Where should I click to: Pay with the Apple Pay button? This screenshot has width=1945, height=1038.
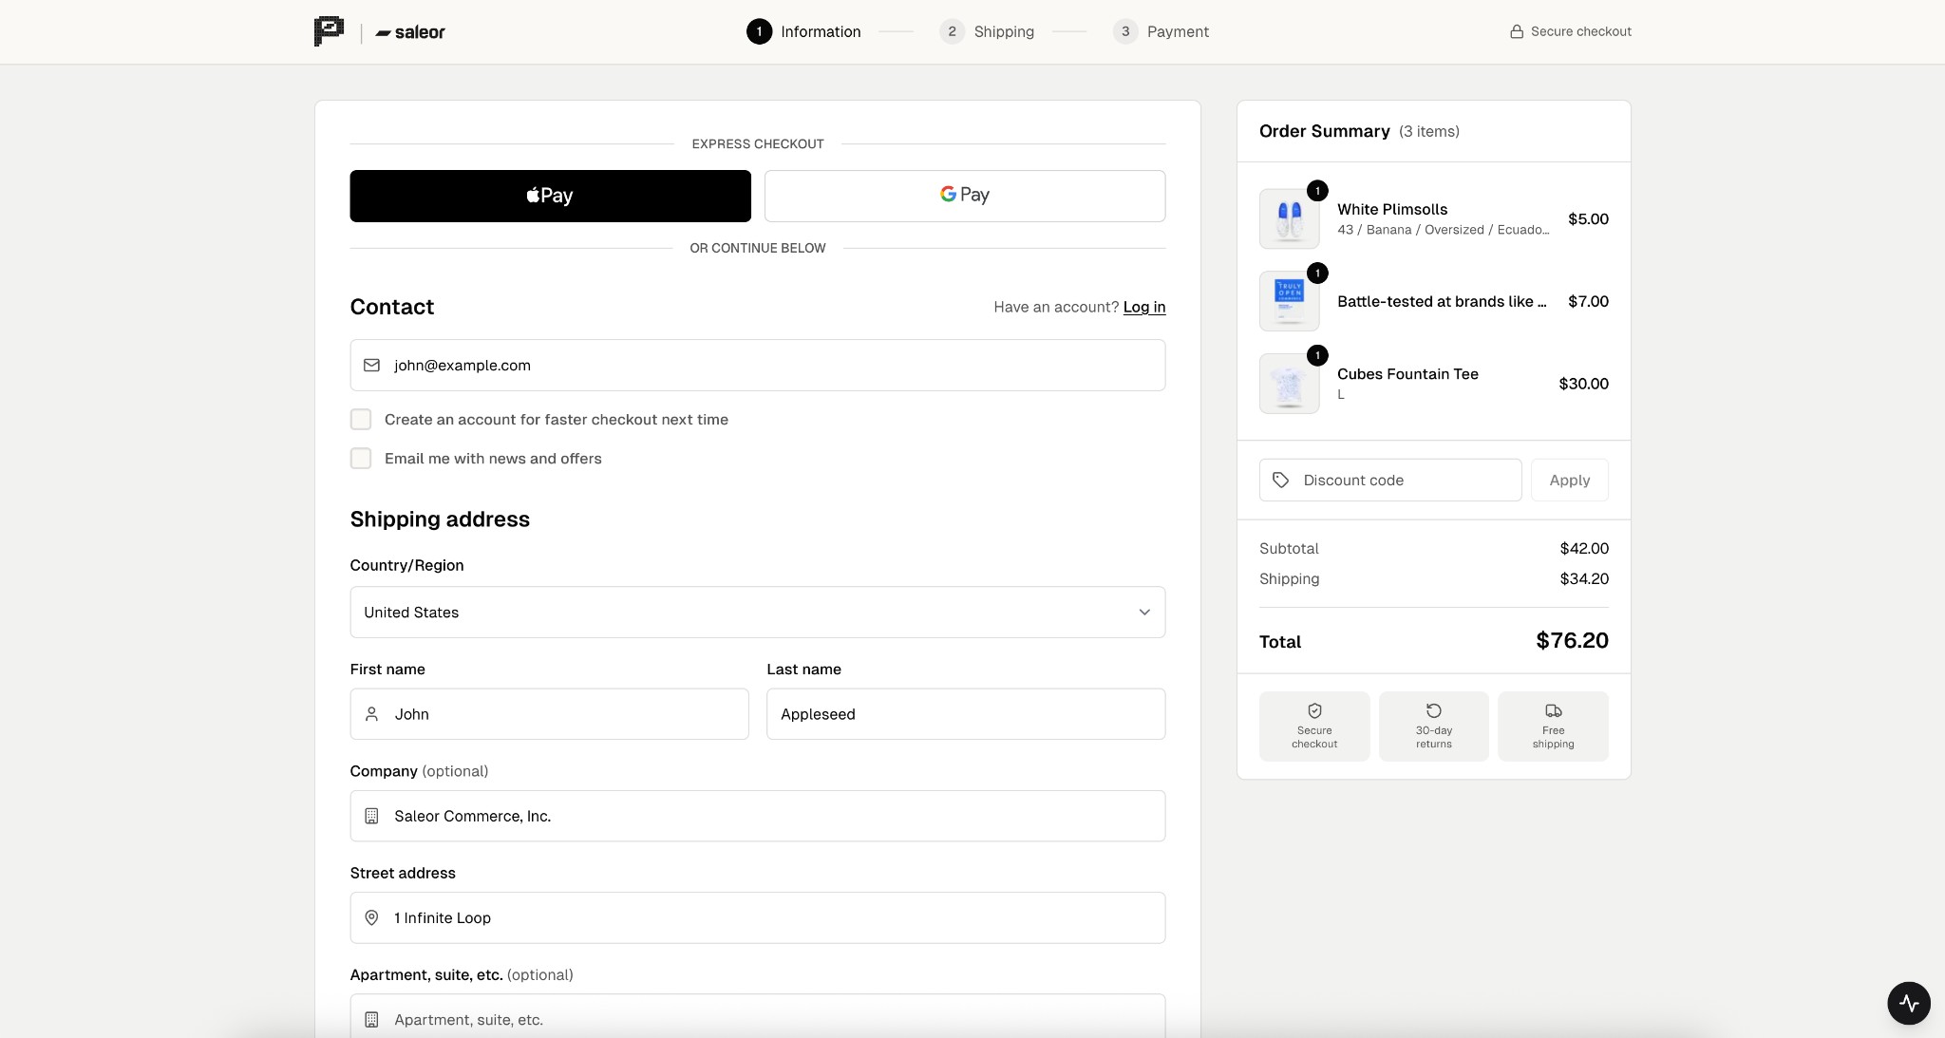click(550, 196)
